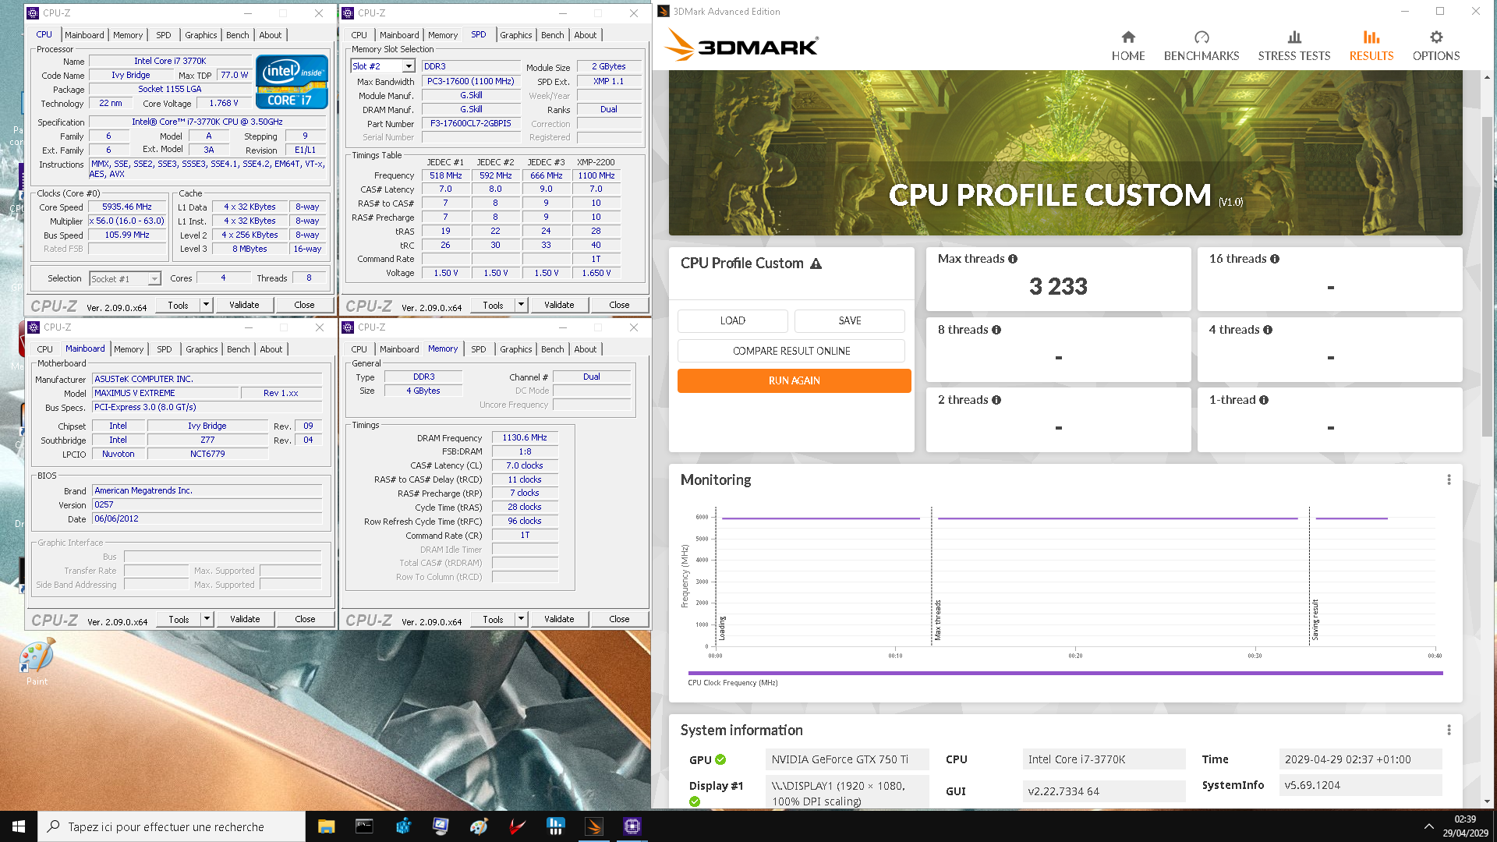Click the CPU PROFILE CUSTOM banner image
The width and height of the screenshot is (1497, 842).
tap(1065, 154)
